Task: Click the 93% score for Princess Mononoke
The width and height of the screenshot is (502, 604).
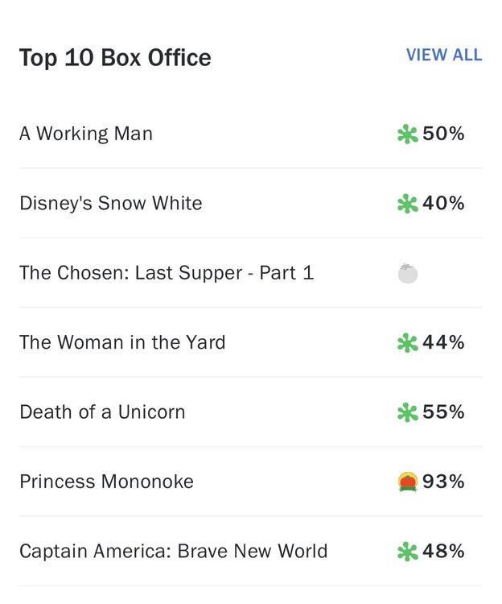Action: [x=443, y=482]
